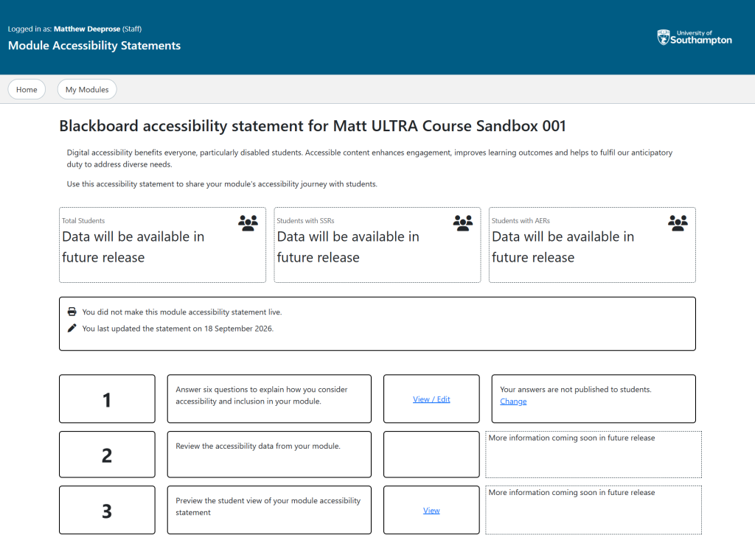This screenshot has height=554, width=755.
Task: Click the Total Students people icon
Action: [248, 223]
